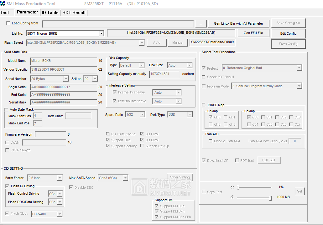Click the Save Config As button
323x225 pixels.
click(x=288, y=23)
